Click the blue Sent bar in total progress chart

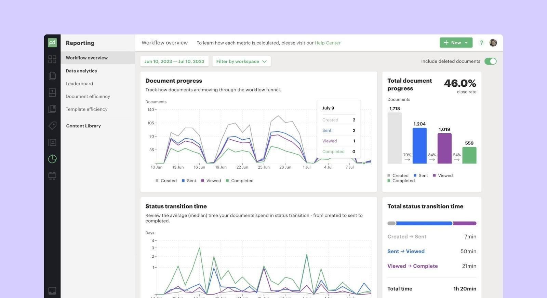(x=419, y=146)
